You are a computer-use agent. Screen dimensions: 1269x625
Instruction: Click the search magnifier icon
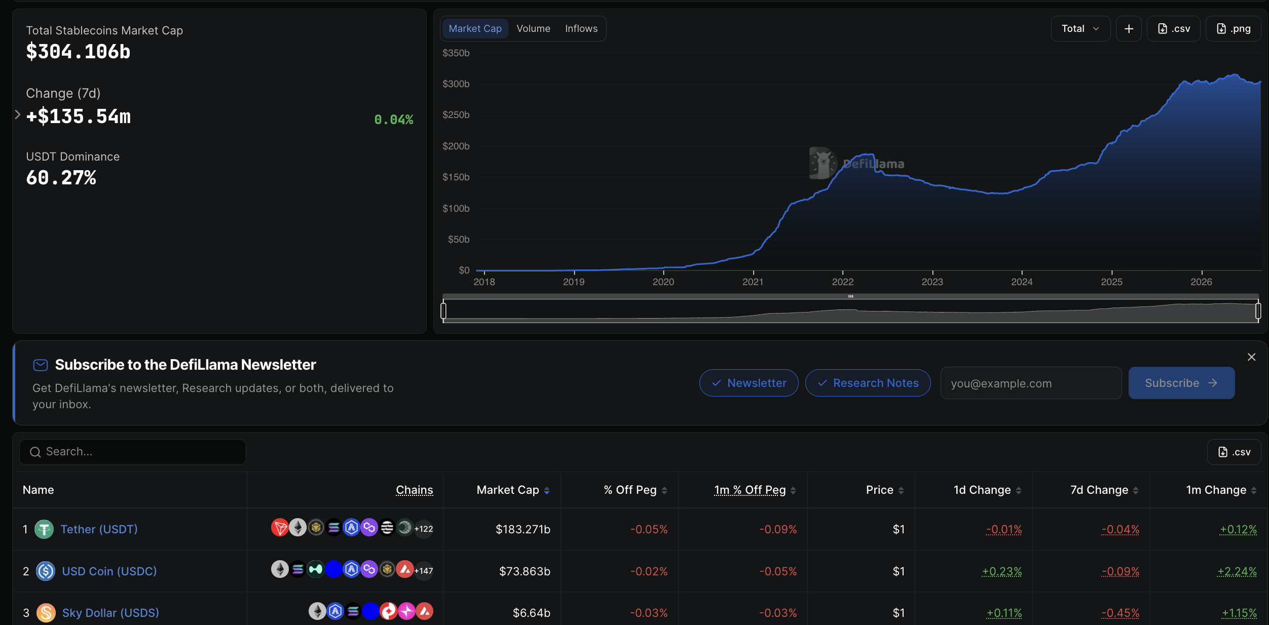pos(35,452)
